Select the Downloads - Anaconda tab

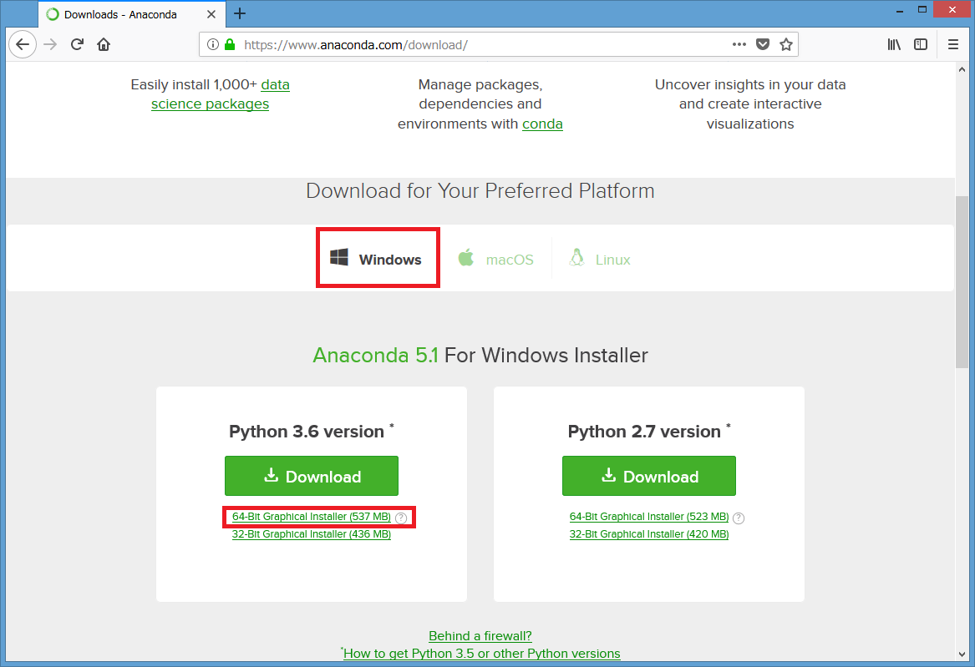tap(131, 13)
